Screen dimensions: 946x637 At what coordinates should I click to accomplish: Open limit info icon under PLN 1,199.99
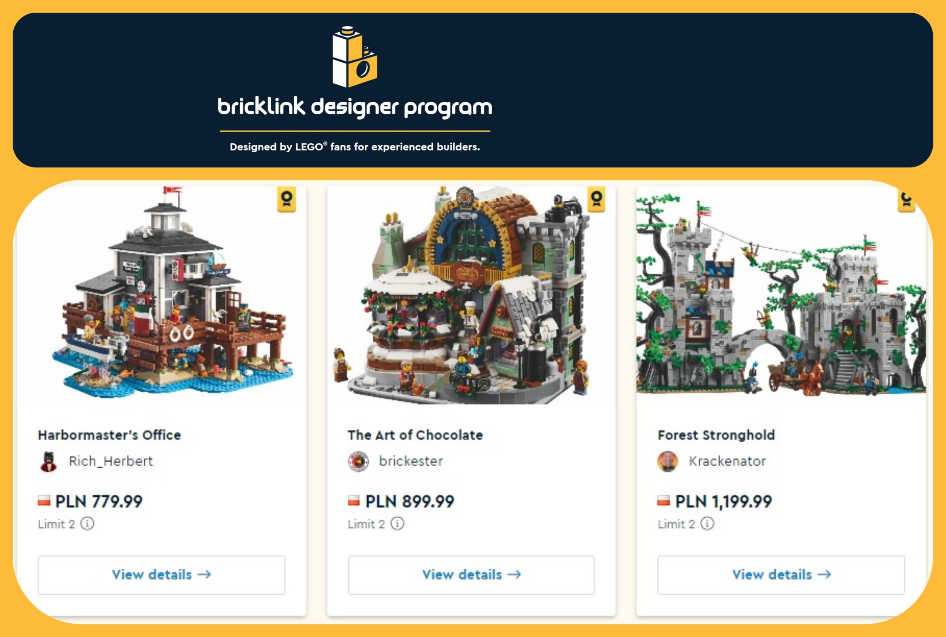click(707, 523)
